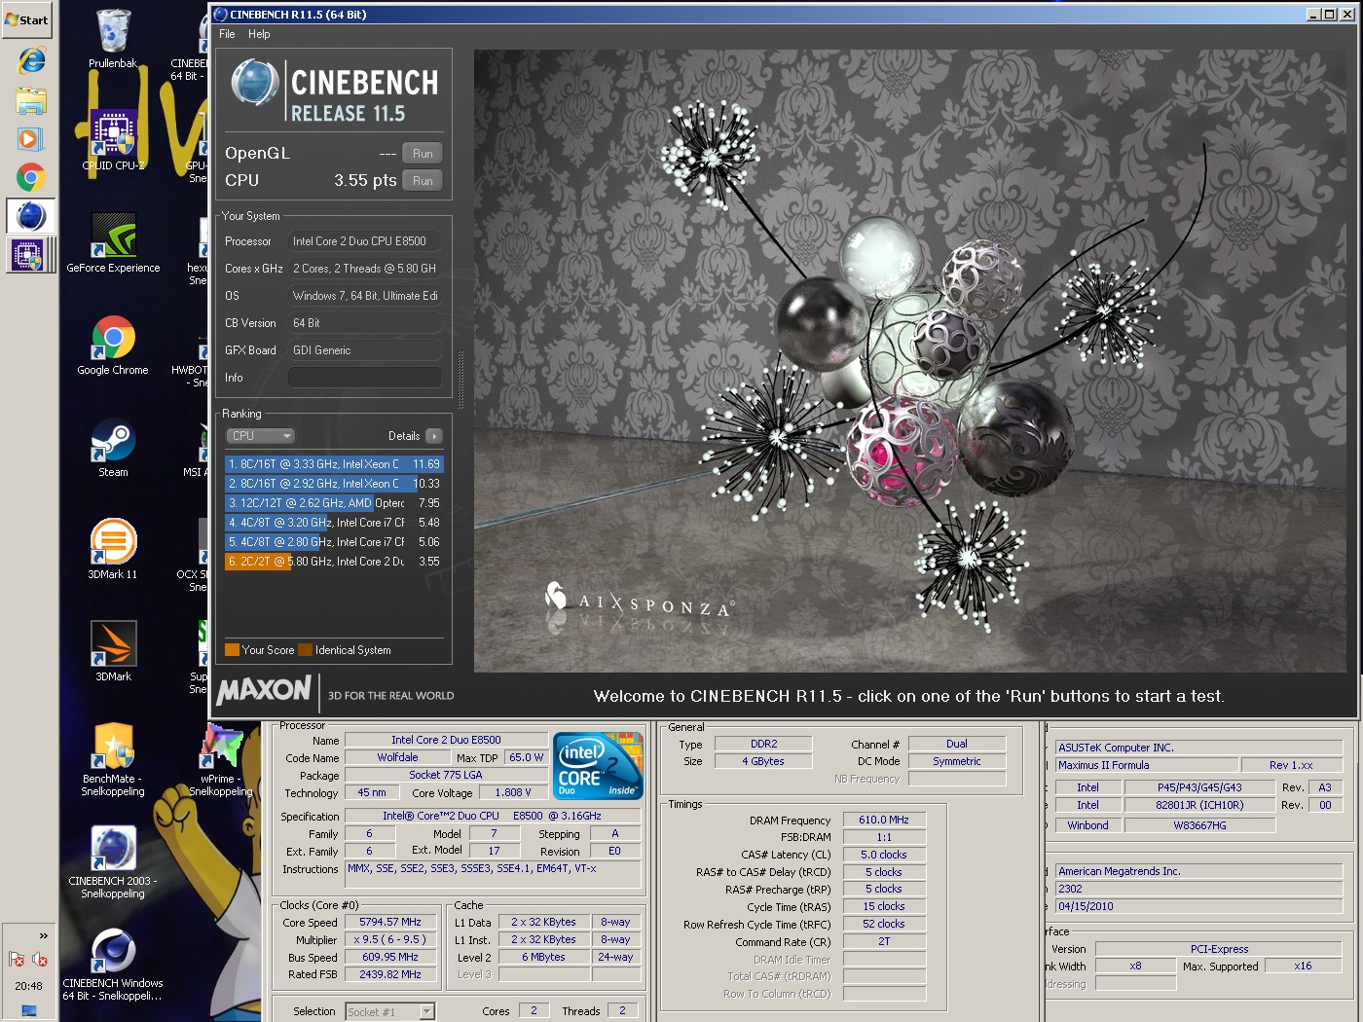Open Internet Explorer from the taskbar
Image resolution: width=1363 pixels, height=1022 pixels.
tap(31, 60)
